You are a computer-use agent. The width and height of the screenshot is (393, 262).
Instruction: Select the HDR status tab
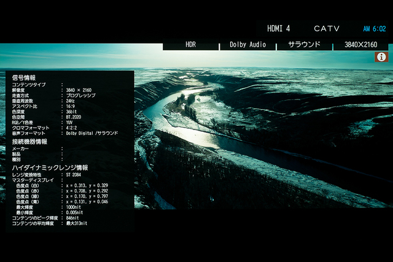pos(190,45)
